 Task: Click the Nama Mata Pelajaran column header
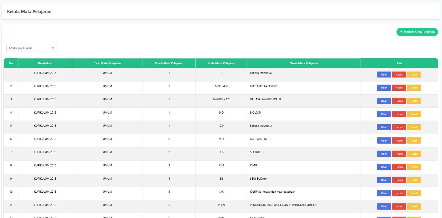click(x=304, y=63)
